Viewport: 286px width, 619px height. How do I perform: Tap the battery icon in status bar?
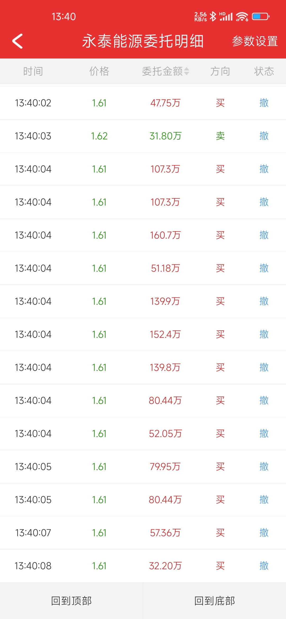click(261, 17)
